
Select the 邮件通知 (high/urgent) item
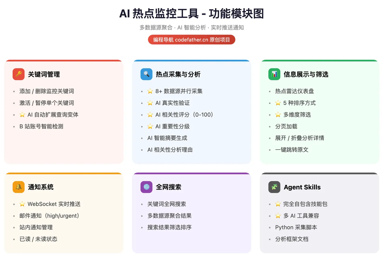click(x=49, y=216)
